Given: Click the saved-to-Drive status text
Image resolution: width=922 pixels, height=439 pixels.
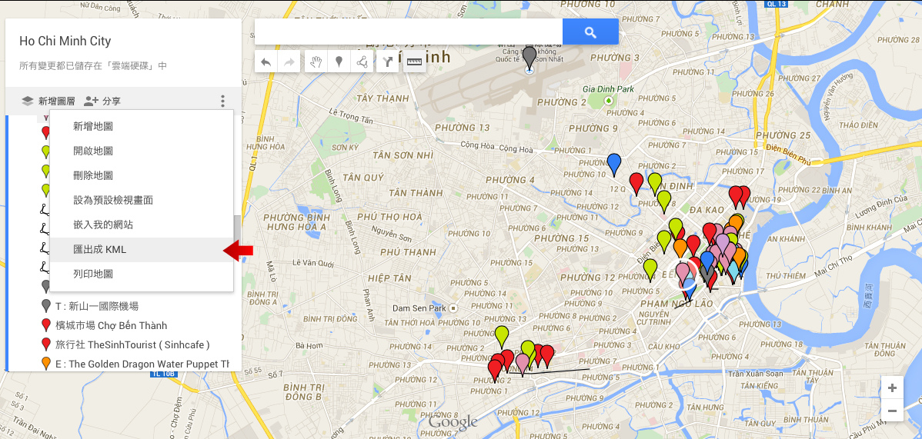Looking at the screenshot, I should (x=93, y=66).
